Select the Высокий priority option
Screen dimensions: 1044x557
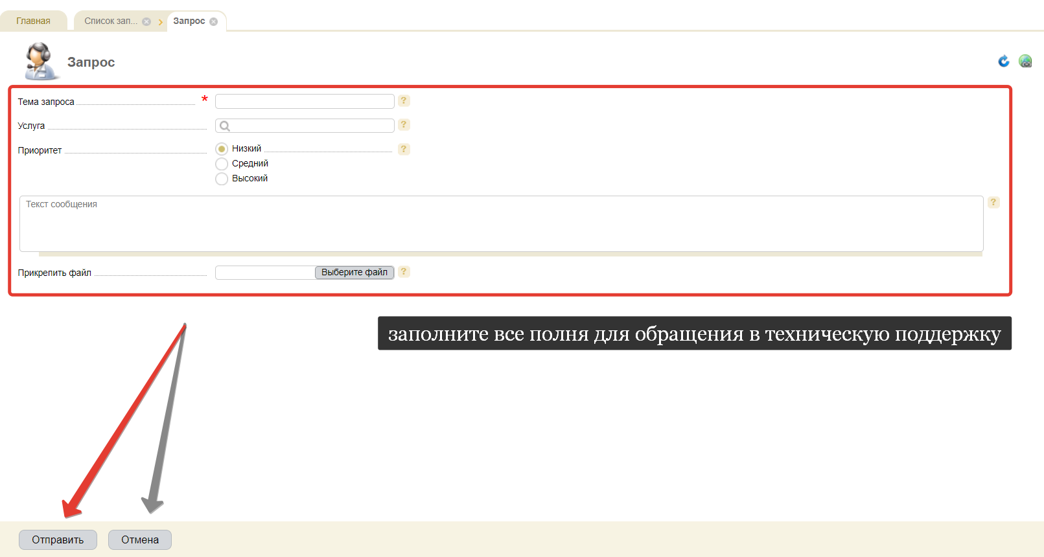[222, 179]
